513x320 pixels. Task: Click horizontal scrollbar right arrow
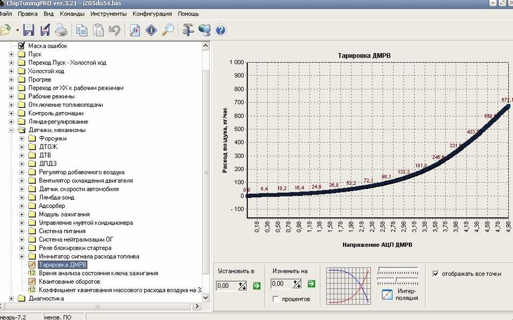click(x=197, y=306)
